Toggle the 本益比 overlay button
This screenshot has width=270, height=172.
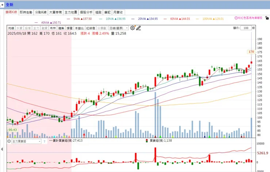79,28
